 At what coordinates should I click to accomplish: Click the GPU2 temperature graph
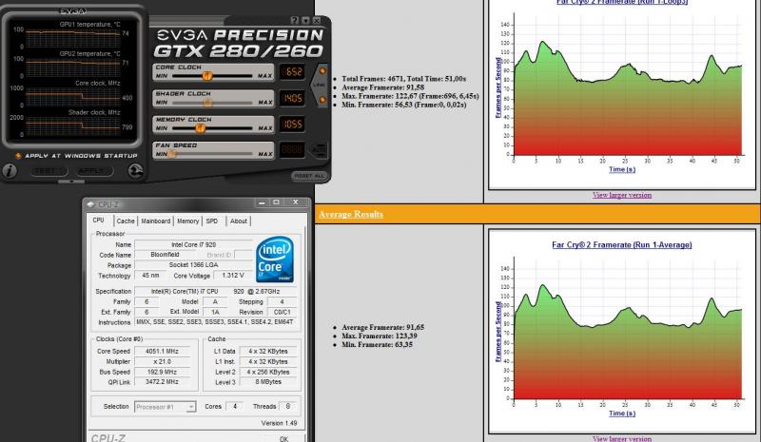(73, 67)
